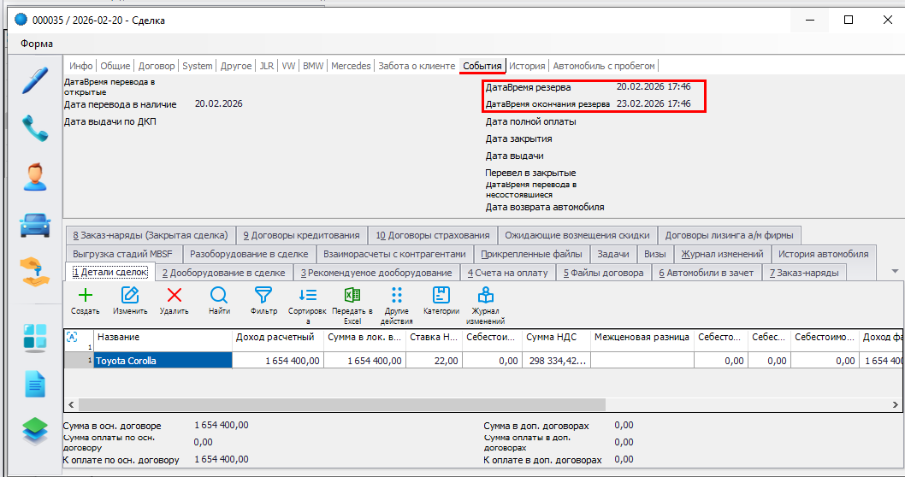Click the red X Удалить icon
This screenshot has height=477, width=905.
(174, 296)
